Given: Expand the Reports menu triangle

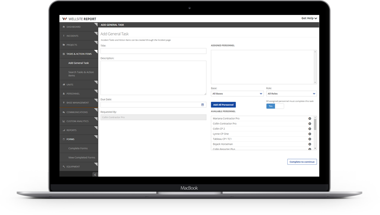Looking at the screenshot, I should 96,128.
